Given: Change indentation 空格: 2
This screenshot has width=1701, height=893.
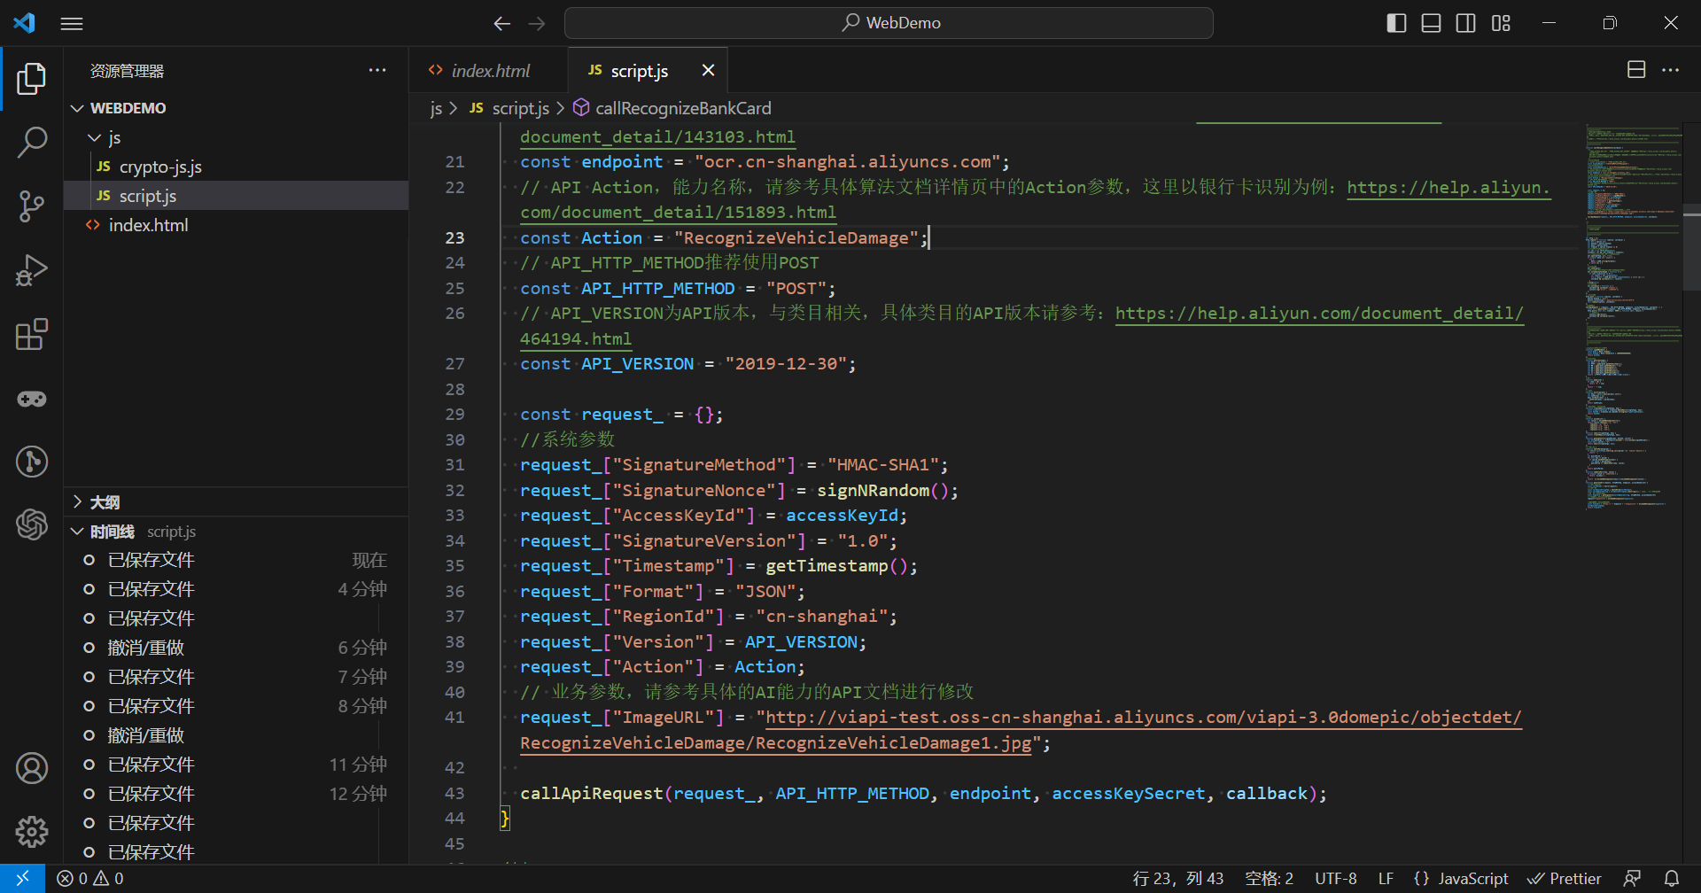Looking at the screenshot, I should 1269,879.
